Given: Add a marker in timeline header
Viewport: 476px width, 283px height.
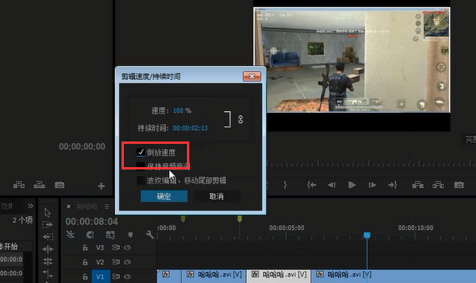Looking at the screenshot, I should point(131,235).
